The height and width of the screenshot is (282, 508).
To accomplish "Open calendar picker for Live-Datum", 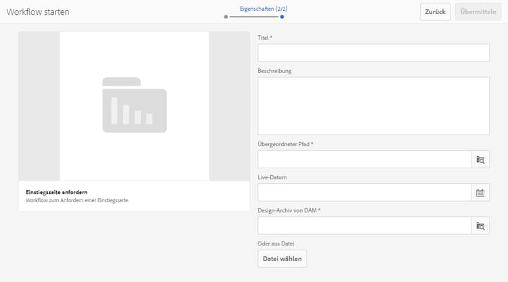I will [480, 193].
